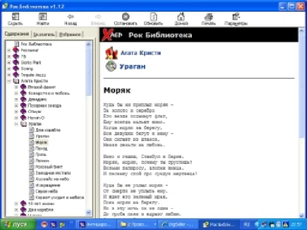Expand the Декаданс album node
307x230 pixels.
[17, 100]
